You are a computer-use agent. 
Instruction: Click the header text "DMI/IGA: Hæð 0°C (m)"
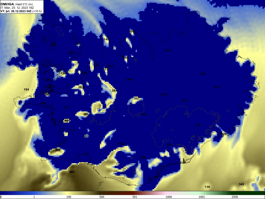tap(16, 4)
